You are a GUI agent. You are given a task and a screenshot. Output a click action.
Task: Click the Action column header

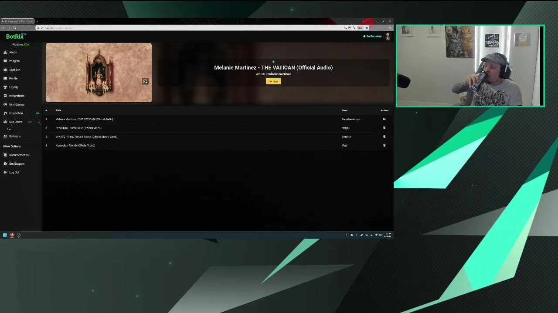tap(384, 110)
